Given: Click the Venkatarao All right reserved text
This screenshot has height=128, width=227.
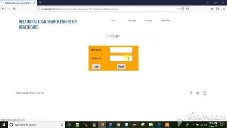Looking at the screenshot, I should coord(30,93).
